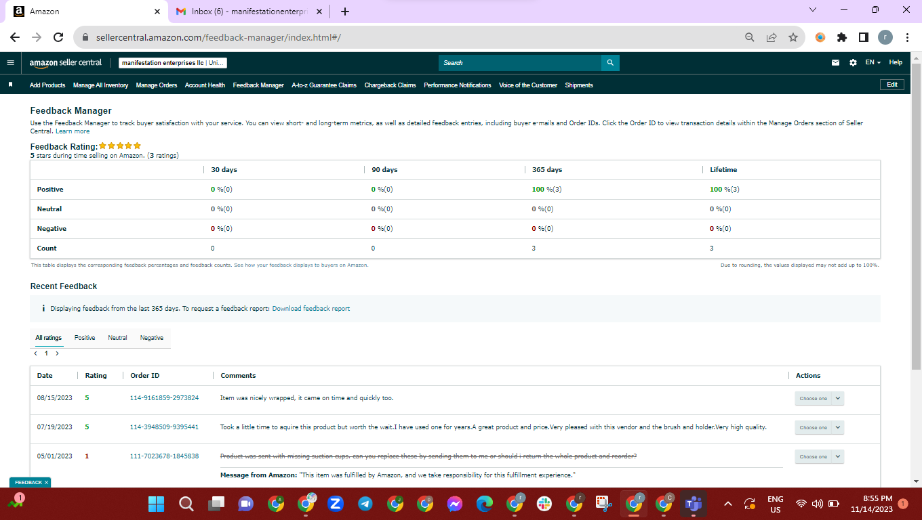Open the browser zoom magnifier icon

pyautogui.click(x=750, y=38)
